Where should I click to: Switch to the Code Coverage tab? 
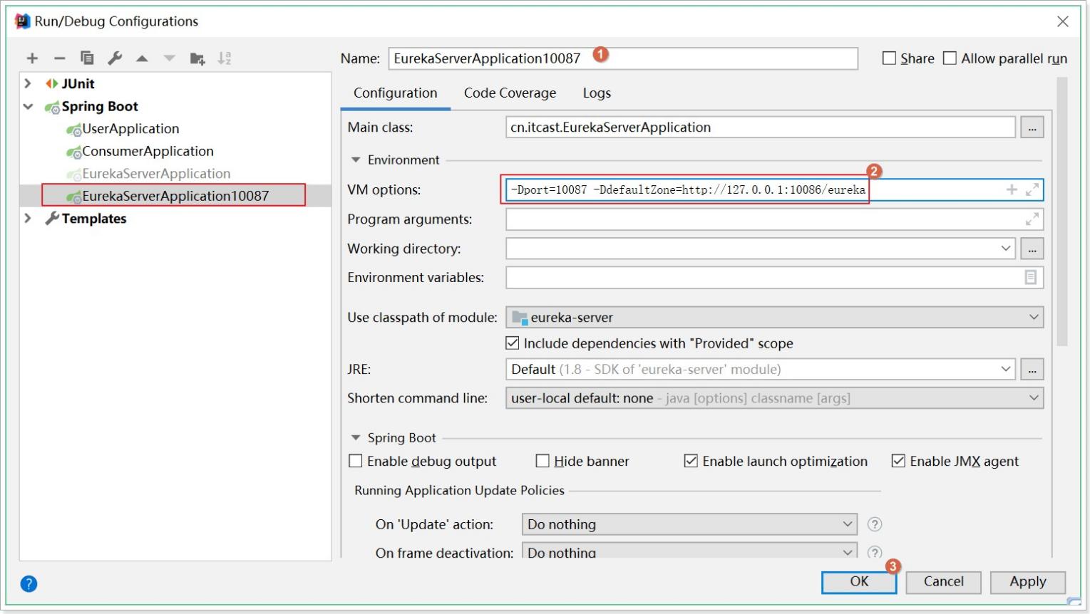pos(510,93)
